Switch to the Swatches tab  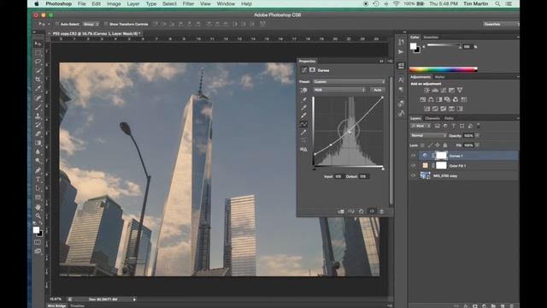tap(431, 37)
